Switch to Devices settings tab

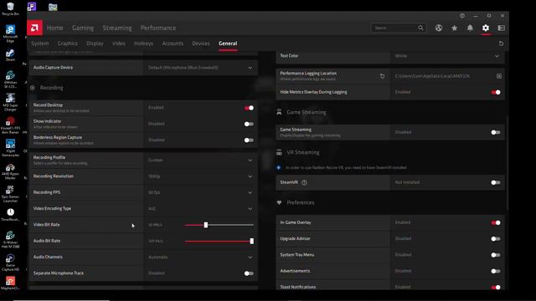click(201, 43)
